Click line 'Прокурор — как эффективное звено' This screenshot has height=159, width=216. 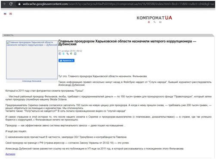point(65,126)
